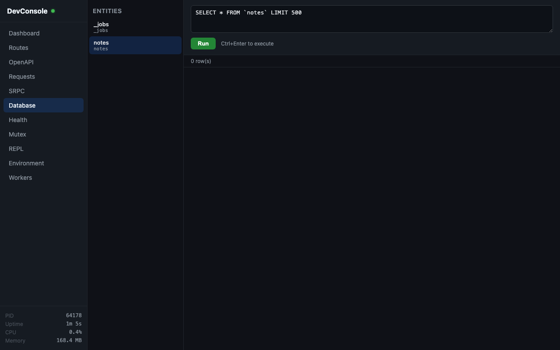Click the green status indicator beside DevConsole
The width and height of the screenshot is (560, 350).
click(x=53, y=11)
